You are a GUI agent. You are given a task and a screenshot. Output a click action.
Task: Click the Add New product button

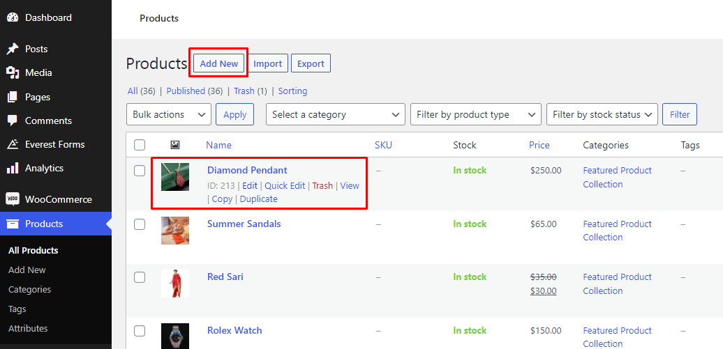point(219,63)
